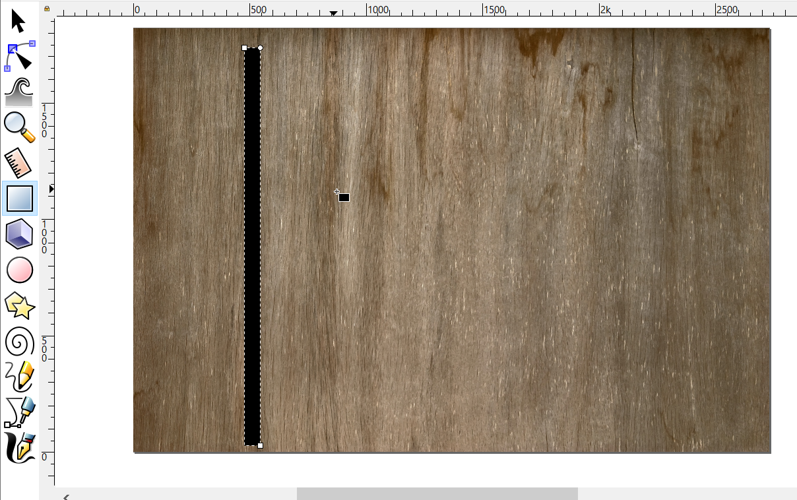Select the Ellipse circle tool
This screenshot has width=797, height=500.
(19, 270)
